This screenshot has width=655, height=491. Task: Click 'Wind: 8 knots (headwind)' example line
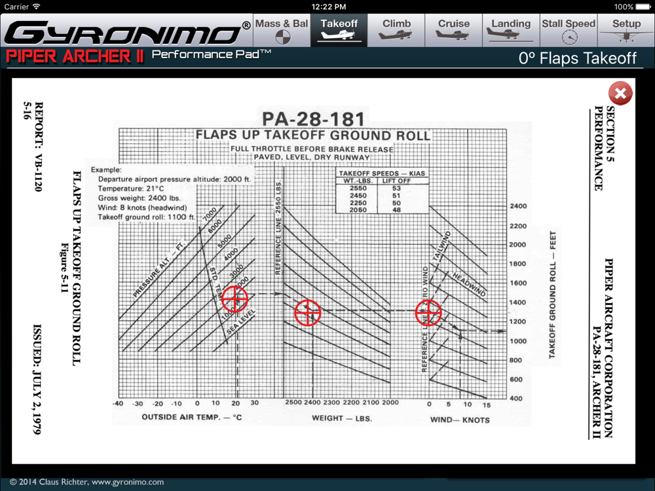pyautogui.click(x=142, y=208)
